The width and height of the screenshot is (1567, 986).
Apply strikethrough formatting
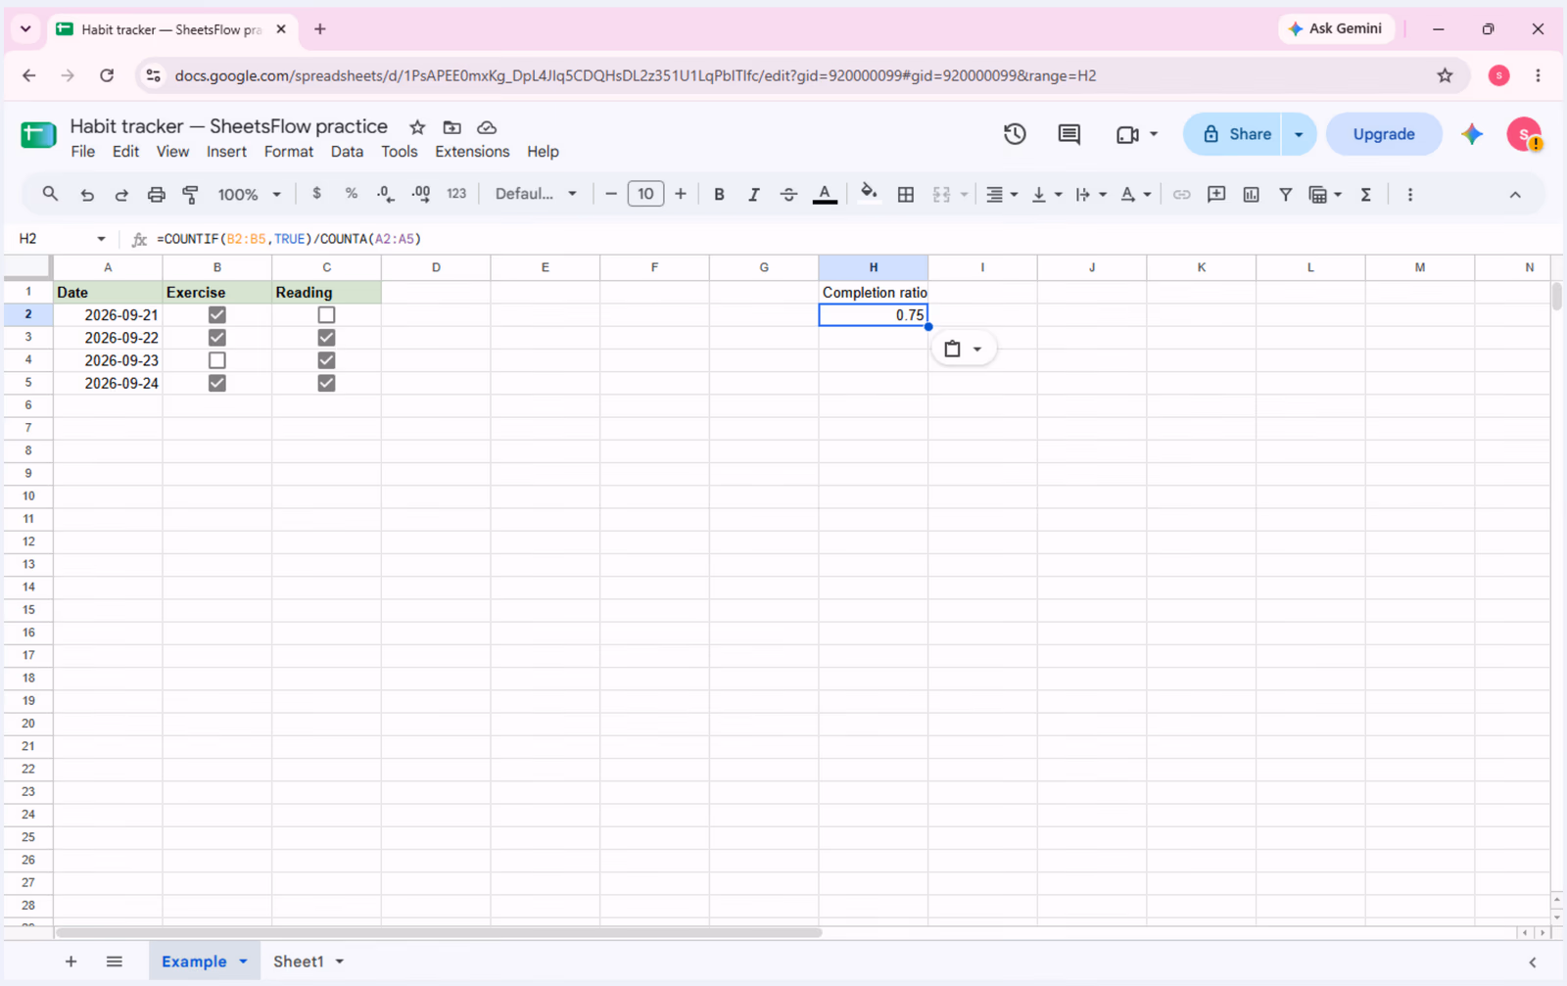click(x=788, y=195)
